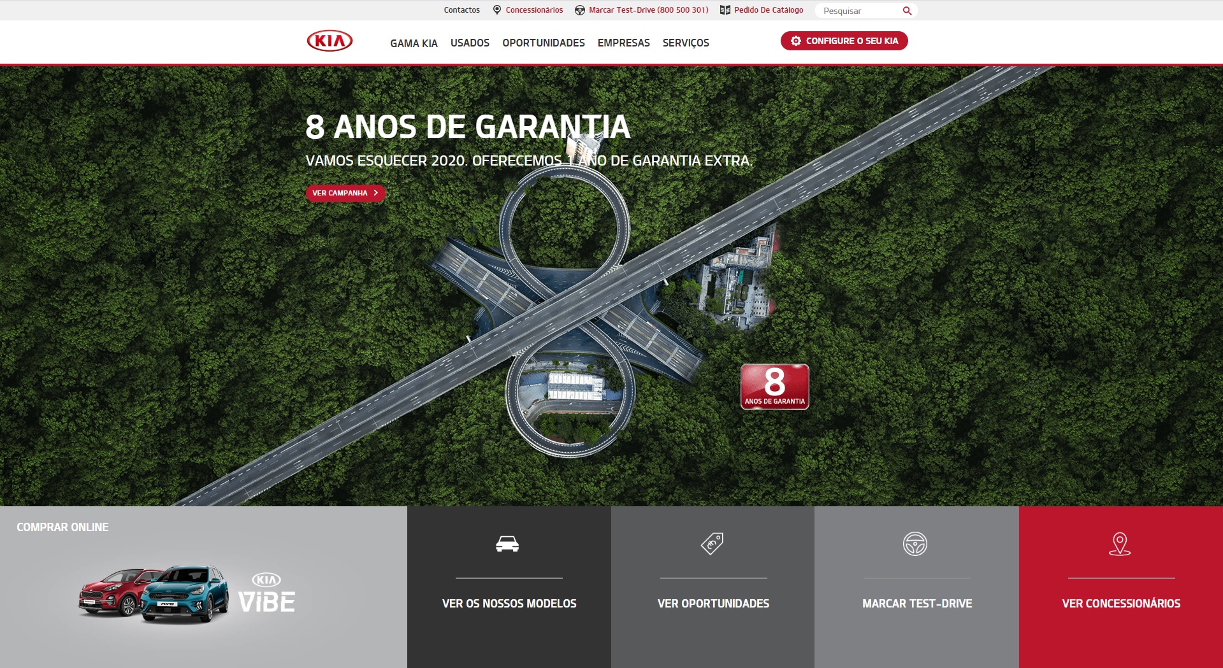Focus the Pesquisar search field
1223x668 pixels.
[857, 11]
